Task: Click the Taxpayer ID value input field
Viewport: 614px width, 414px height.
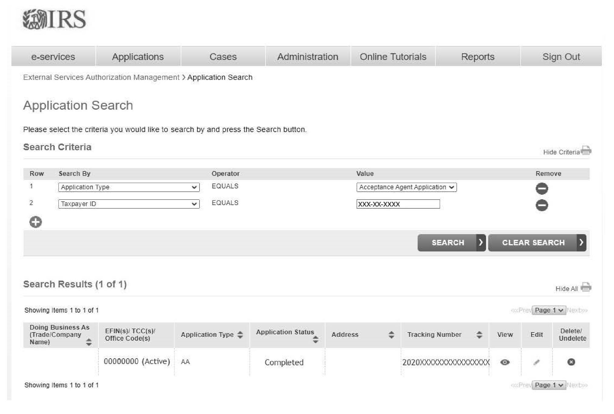Action: (398, 204)
